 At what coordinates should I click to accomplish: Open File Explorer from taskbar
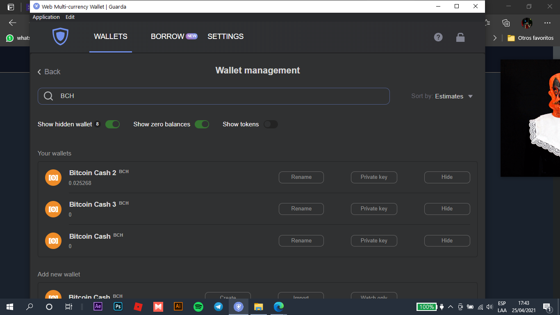(x=259, y=306)
